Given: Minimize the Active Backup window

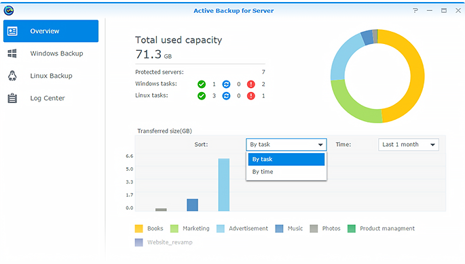Looking at the screenshot, I should [430, 11].
